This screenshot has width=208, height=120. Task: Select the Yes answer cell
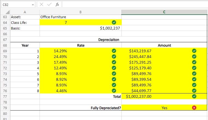coord(164,108)
